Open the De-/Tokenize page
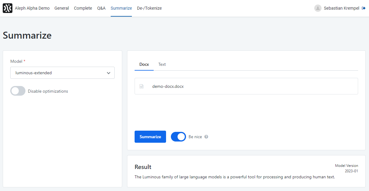 click(149, 8)
